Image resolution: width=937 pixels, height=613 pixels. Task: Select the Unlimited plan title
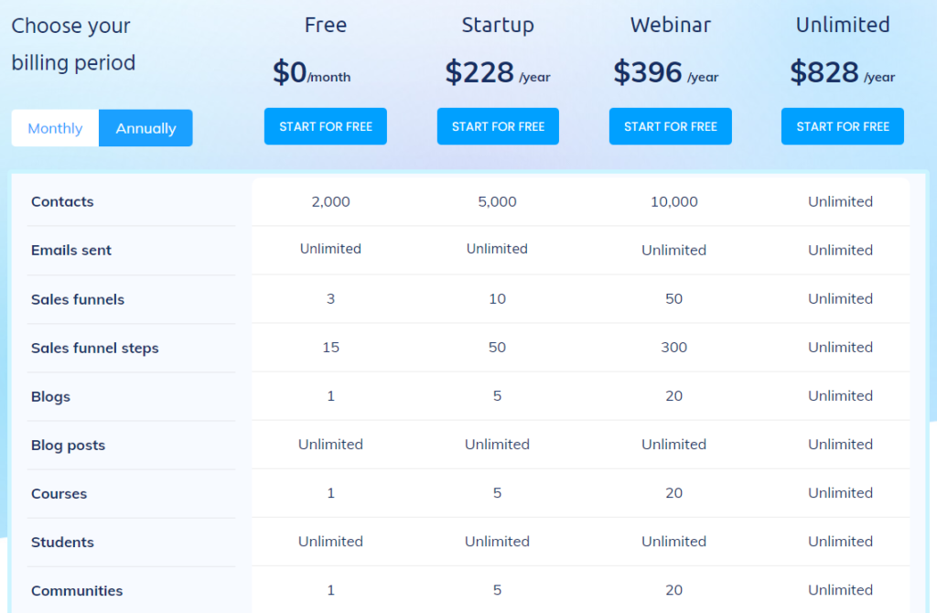(x=843, y=26)
